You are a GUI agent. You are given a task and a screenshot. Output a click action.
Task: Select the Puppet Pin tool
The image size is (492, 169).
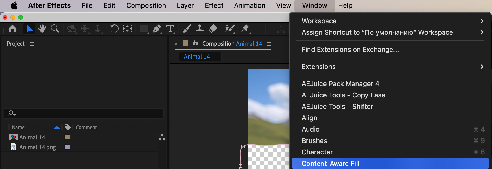[x=245, y=29]
